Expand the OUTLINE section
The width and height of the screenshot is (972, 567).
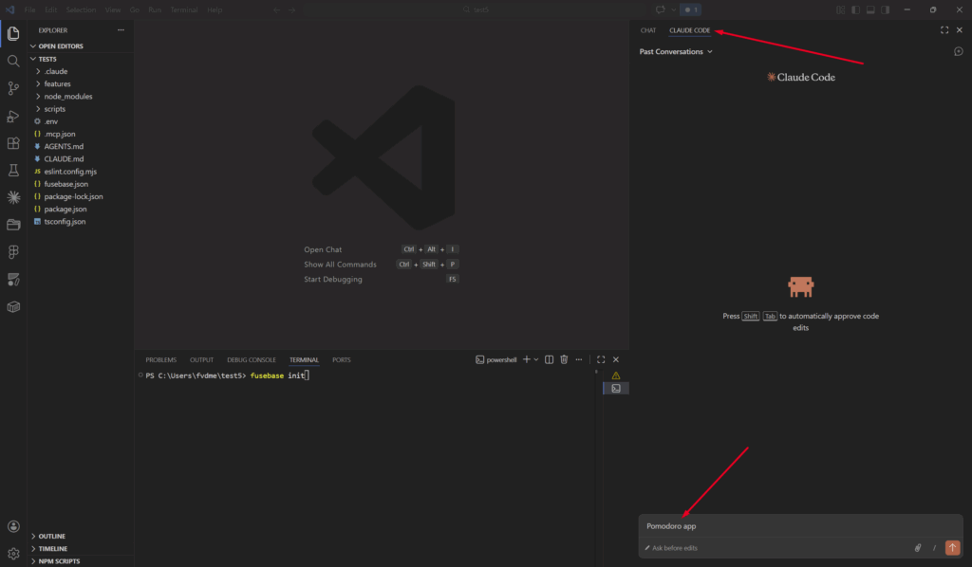pos(52,536)
